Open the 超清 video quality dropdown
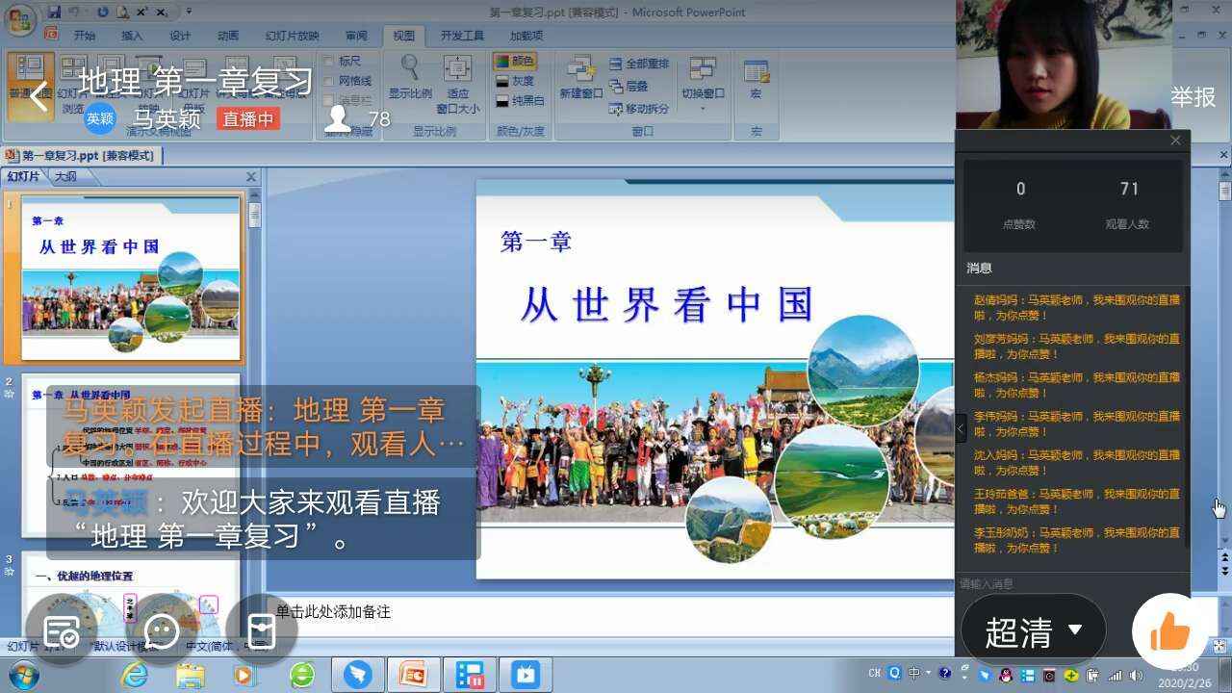This screenshot has height=693, width=1232. [1034, 628]
